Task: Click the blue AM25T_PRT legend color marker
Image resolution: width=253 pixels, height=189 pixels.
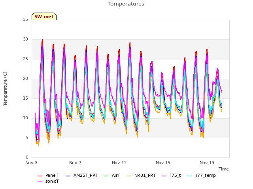Action: (x=68, y=176)
